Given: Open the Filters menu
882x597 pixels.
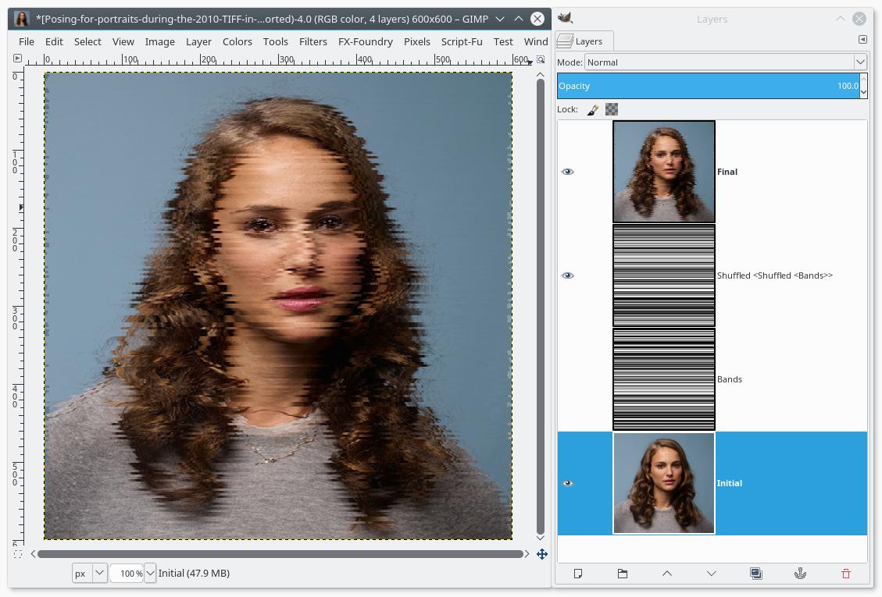Looking at the screenshot, I should [x=312, y=41].
